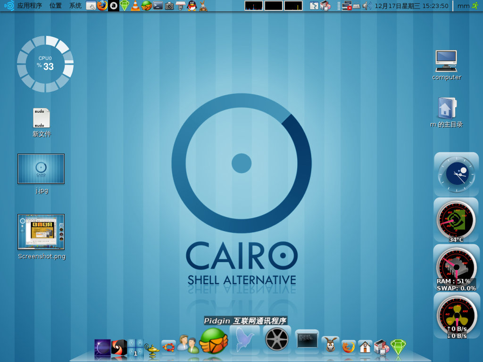Click the distributor logo in the top panel

9,6
